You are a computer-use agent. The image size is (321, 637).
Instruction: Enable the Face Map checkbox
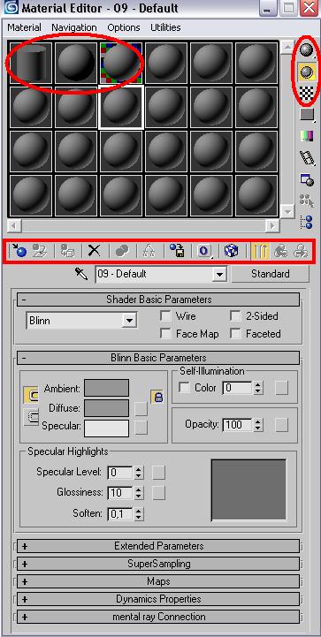(x=165, y=334)
